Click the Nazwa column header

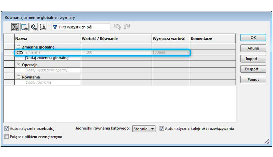[48, 38]
